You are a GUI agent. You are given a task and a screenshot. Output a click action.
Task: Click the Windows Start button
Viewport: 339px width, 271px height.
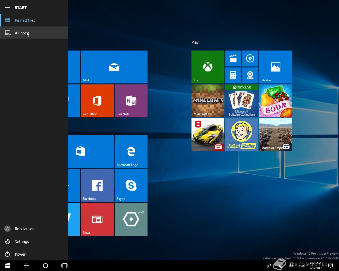click(7, 266)
